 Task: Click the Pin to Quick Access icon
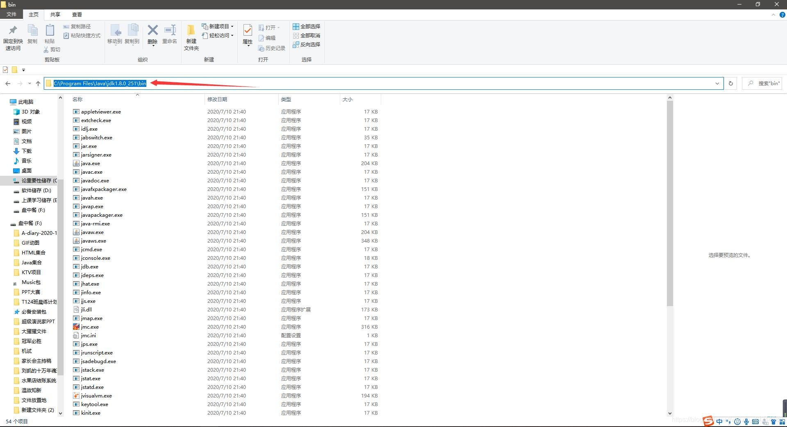[x=13, y=30]
